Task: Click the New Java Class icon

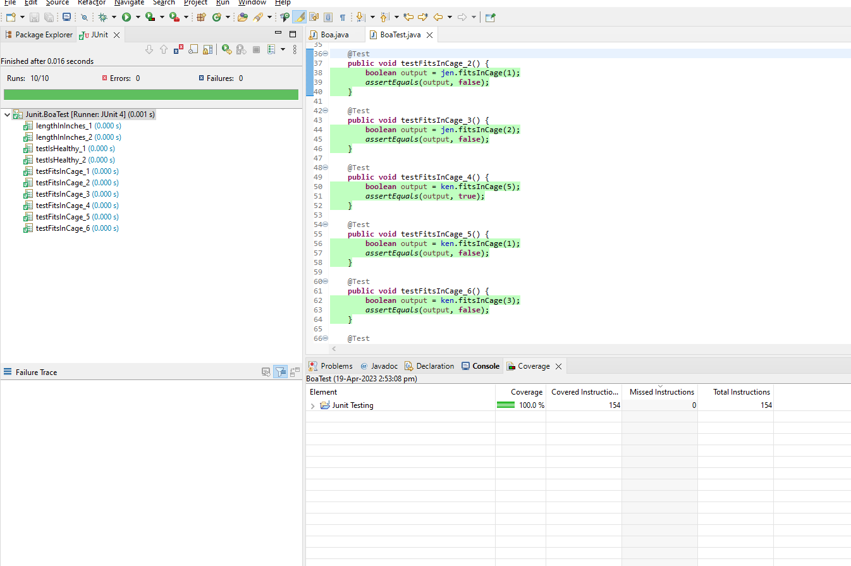Action: (217, 17)
